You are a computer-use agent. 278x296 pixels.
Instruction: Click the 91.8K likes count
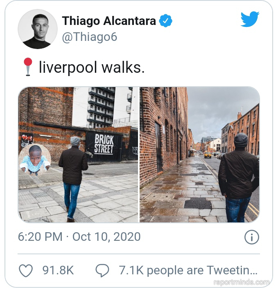(x=58, y=270)
